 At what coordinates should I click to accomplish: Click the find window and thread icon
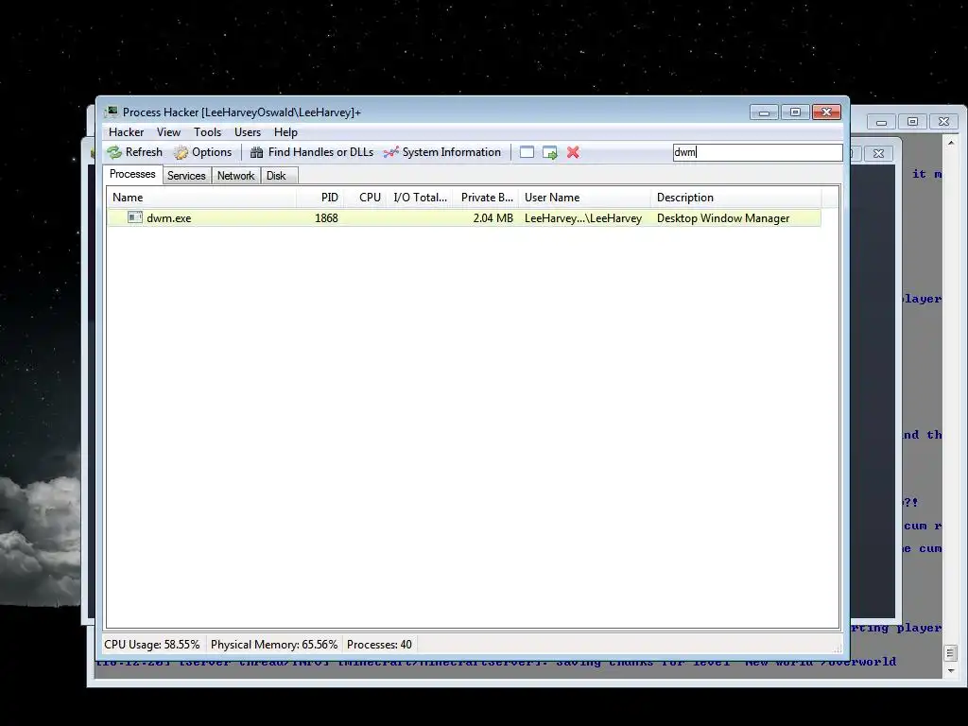click(x=549, y=152)
